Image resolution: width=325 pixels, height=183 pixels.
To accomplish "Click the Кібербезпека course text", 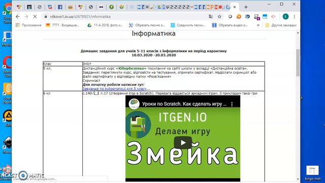I will pos(131,68).
